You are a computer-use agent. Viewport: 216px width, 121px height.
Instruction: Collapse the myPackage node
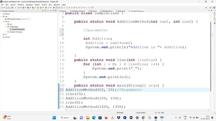[x=6, y=27]
